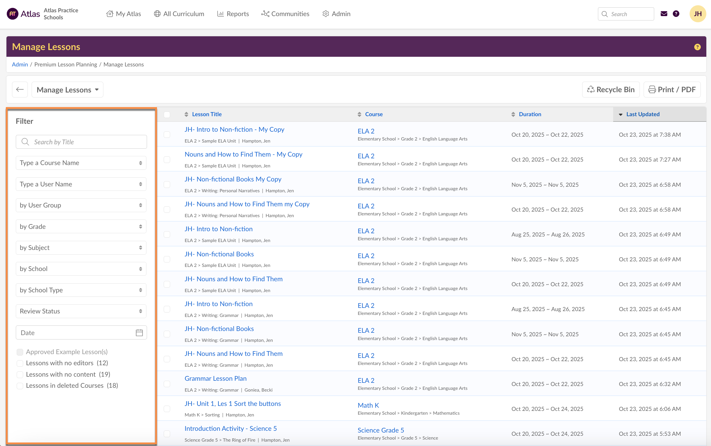The image size is (711, 446).
Task: Click the JH user avatar
Action: click(x=698, y=14)
